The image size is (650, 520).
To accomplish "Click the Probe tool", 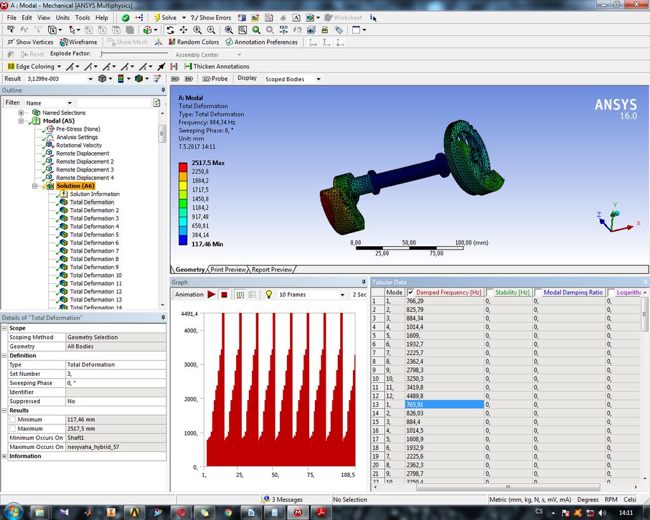I will coord(215,78).
